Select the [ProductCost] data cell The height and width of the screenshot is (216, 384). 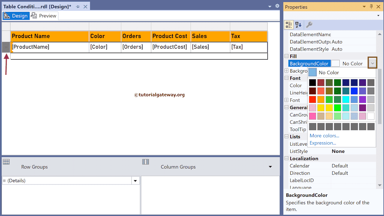tap(171, 47)
